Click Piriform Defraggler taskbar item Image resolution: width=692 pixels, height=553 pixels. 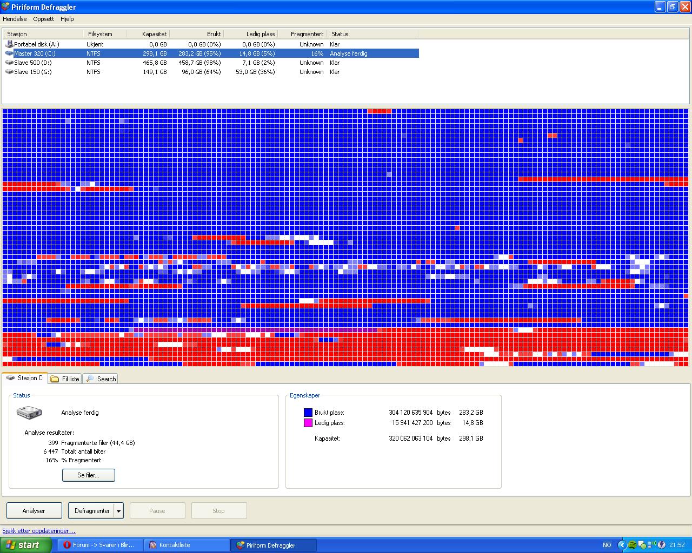274,545
